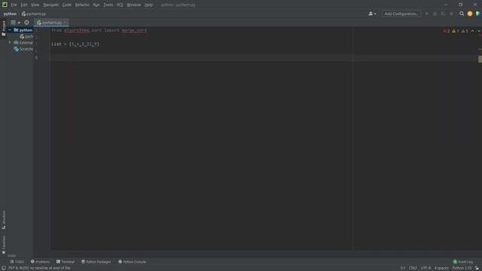Click the import statement code line

pos(99,31)
